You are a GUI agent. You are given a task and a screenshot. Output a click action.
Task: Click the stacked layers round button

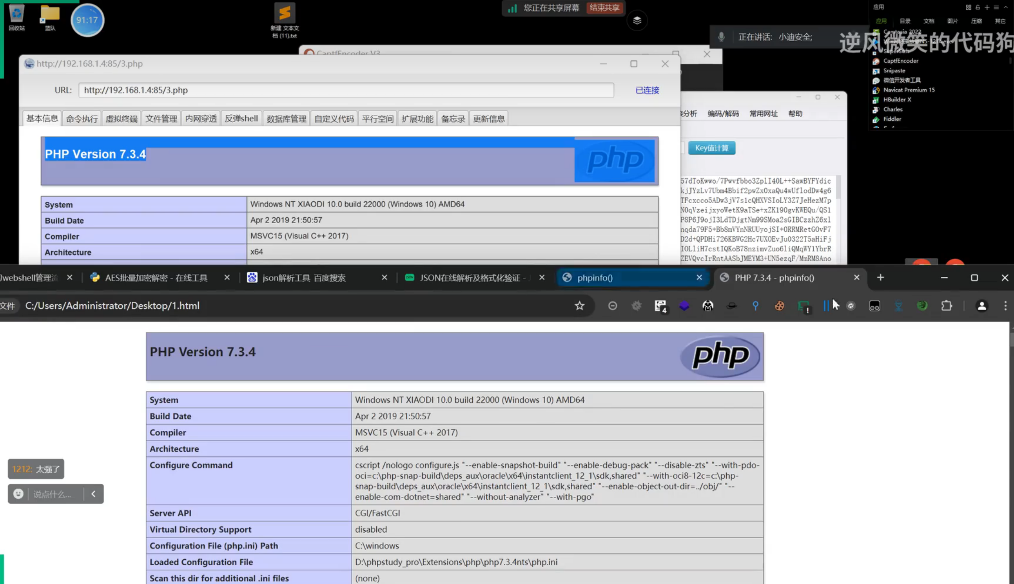point(637,20)
